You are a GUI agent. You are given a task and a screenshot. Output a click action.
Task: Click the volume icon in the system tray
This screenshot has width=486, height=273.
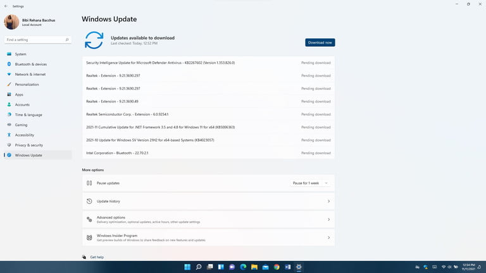pos(449,267)
